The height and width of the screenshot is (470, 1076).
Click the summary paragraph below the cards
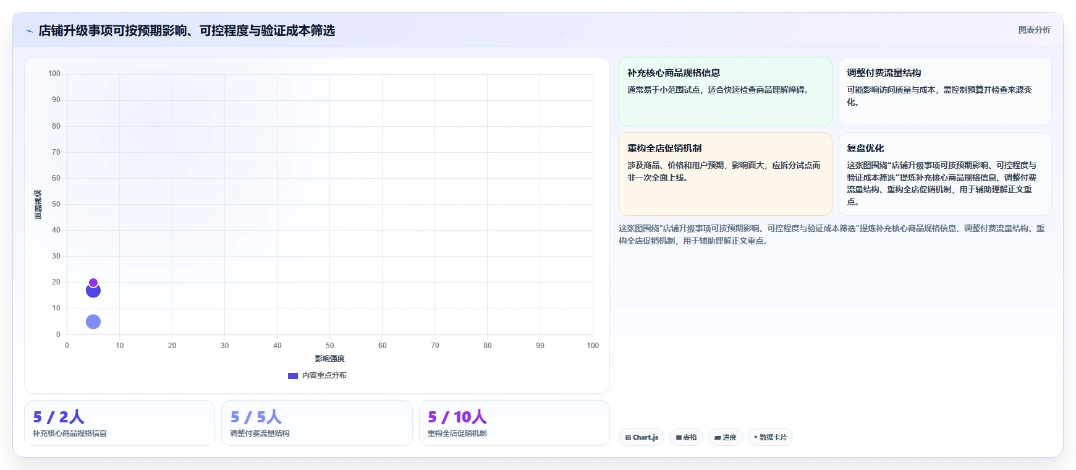click(832, 234)
